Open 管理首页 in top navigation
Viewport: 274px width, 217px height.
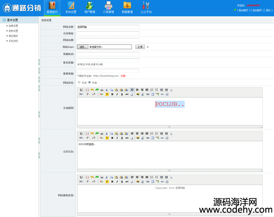(x=52, y=8)
